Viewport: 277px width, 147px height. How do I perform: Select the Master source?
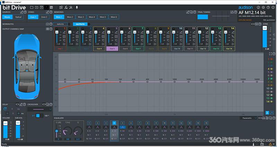(7, 17)
